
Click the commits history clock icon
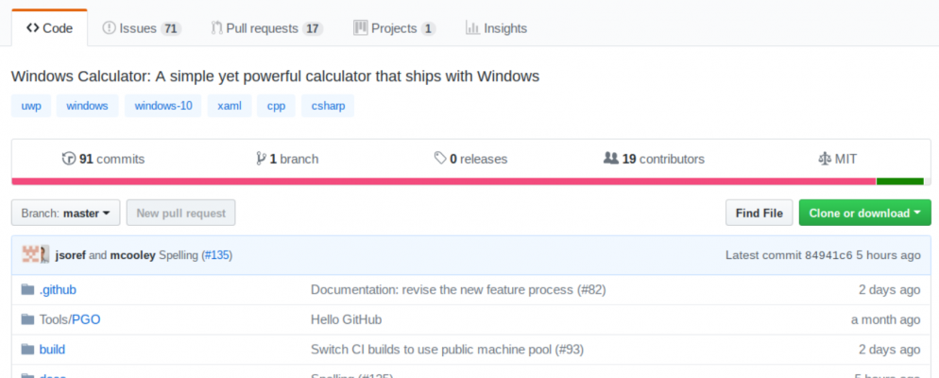[x=68, y=159]
